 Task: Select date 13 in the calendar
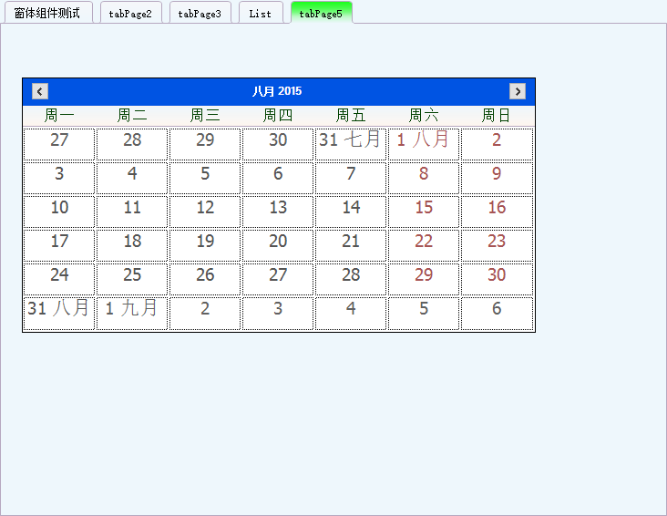tap(278, 212)
